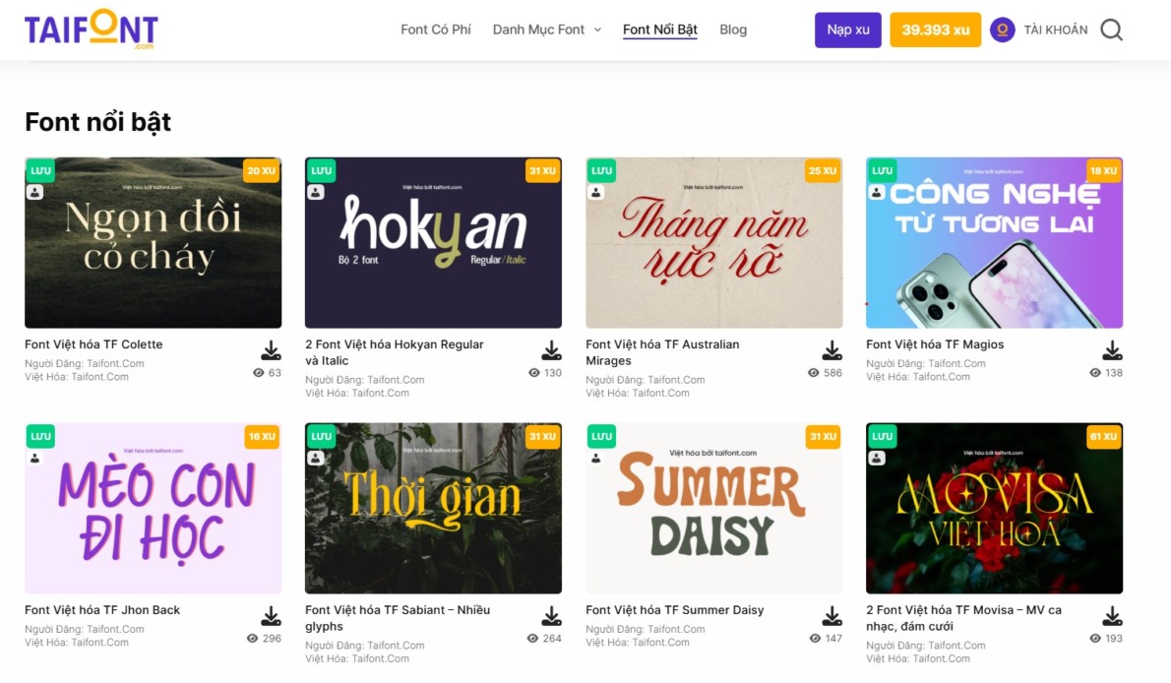Download TF Jhon Back with download icon
The height and width of the screenshot is (683, 1171).
(x=271, y=616)
